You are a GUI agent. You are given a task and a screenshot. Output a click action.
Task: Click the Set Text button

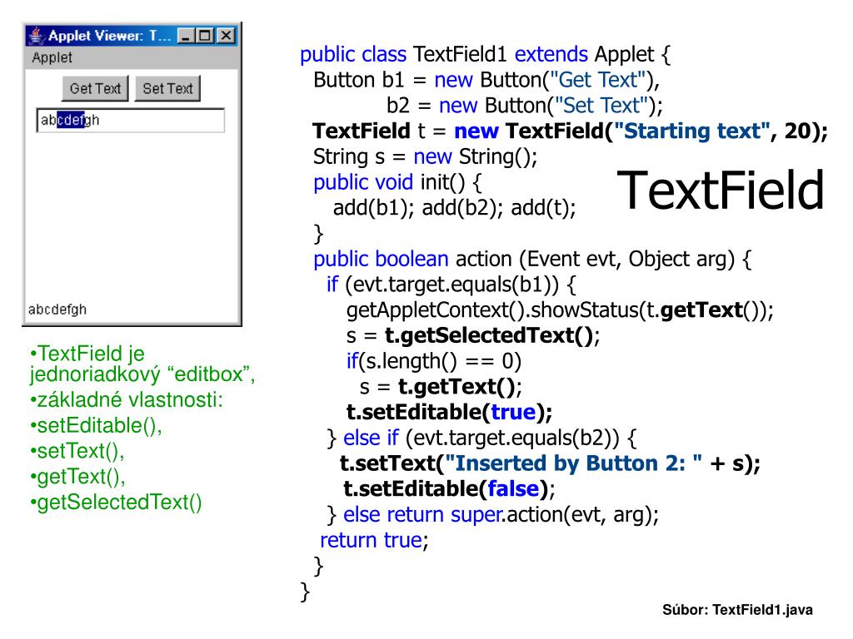tap(167, 88)
